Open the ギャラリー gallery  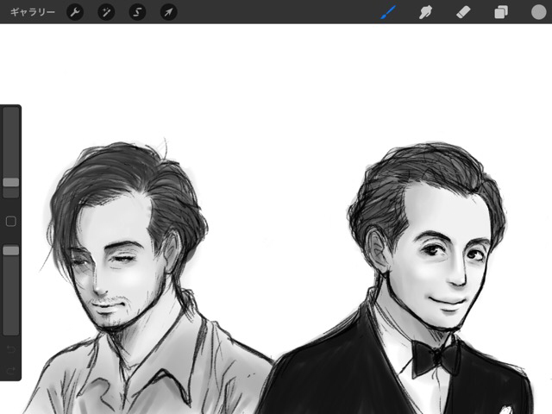[x=33, y=12]
